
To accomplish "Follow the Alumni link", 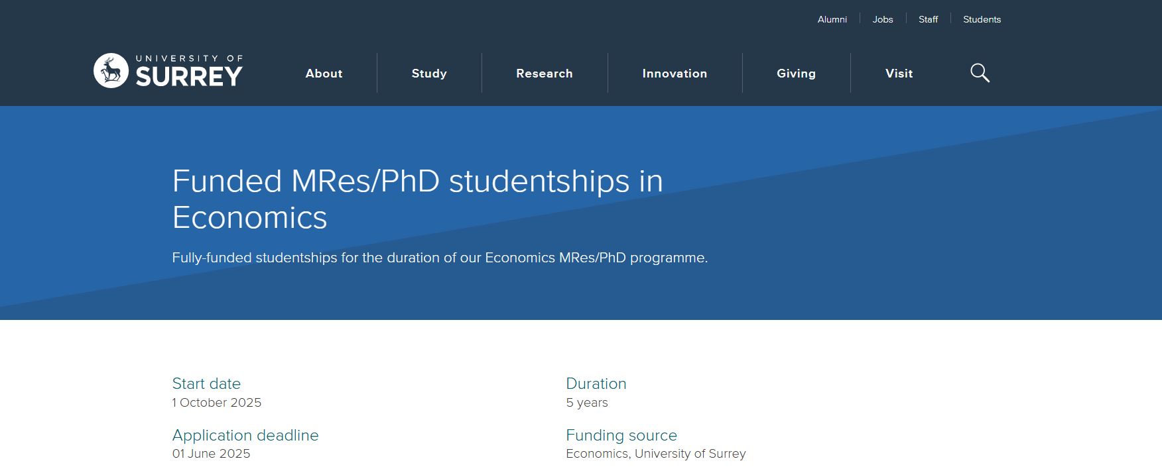I will point(832,19).
